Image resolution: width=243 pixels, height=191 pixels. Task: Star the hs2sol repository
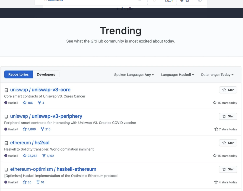(228, 143)
